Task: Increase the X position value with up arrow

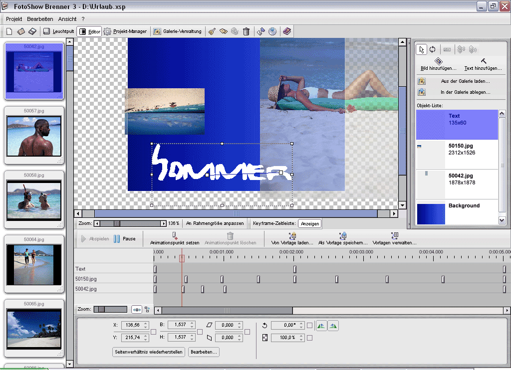Action: coord(146,323)
